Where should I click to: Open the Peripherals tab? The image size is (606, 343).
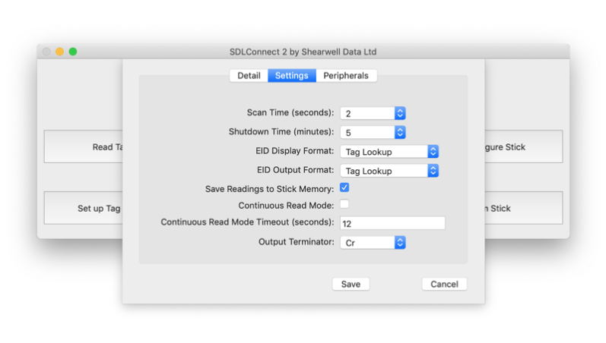pos(346,76)
